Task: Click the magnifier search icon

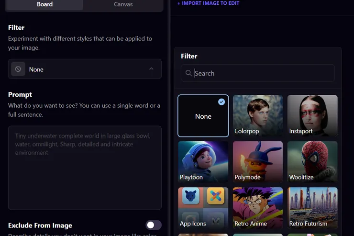Action: (188, 73)
